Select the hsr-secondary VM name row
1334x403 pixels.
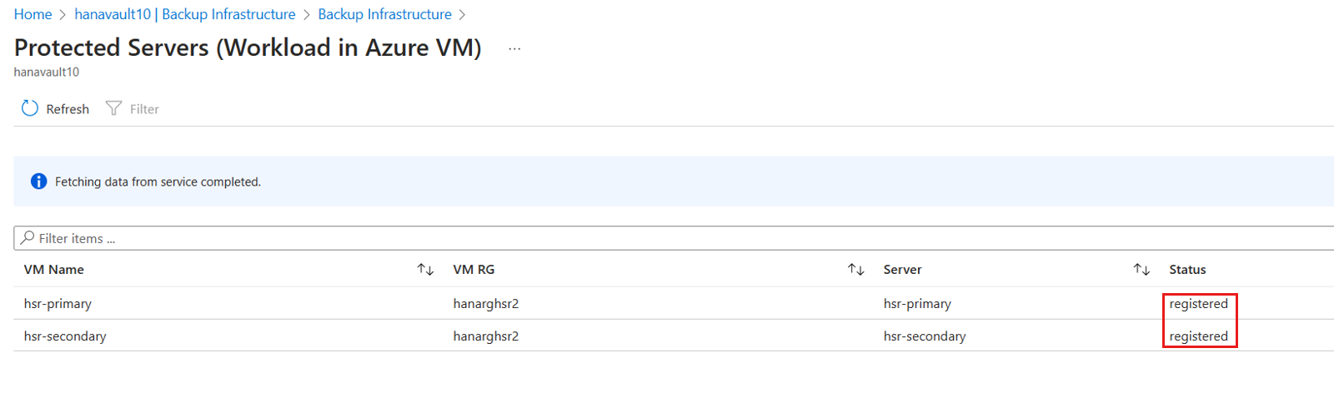65,336
